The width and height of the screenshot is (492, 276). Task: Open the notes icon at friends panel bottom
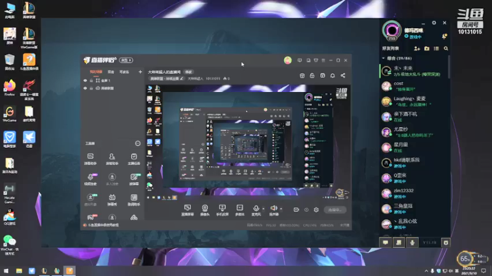coord(399,242)
